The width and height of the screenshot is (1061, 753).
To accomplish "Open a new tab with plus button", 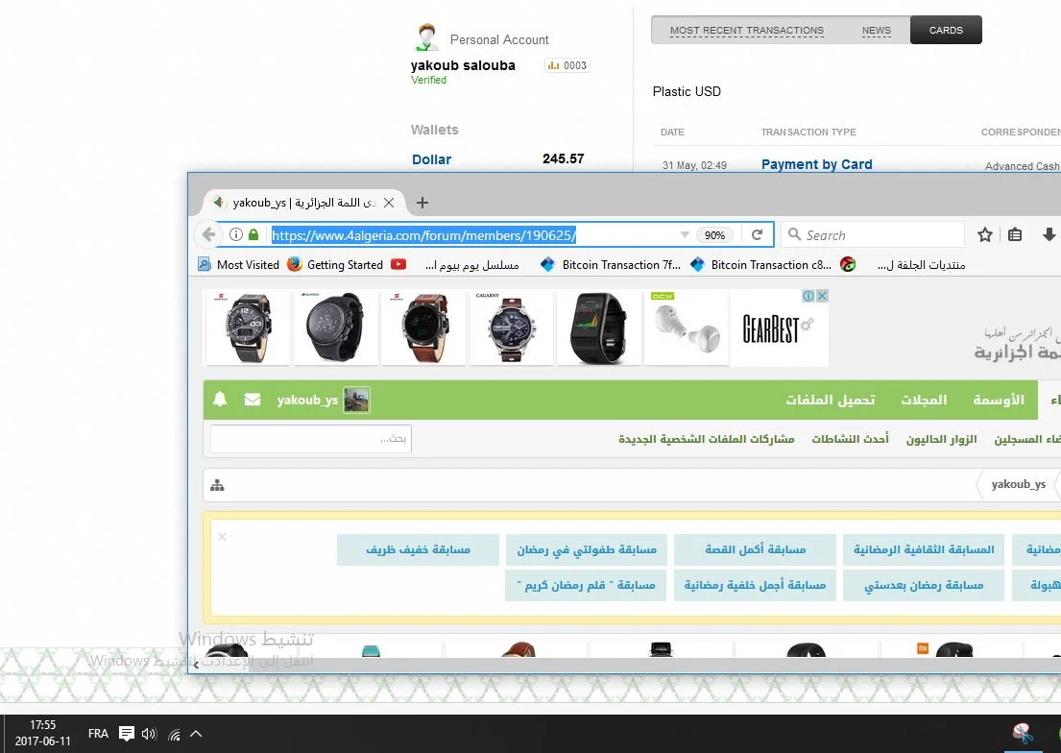I will tap(422, 203).
